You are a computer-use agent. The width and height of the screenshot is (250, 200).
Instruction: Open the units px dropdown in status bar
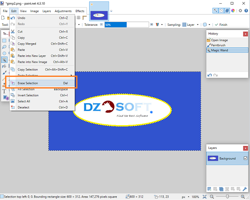[x=185, y=197]
